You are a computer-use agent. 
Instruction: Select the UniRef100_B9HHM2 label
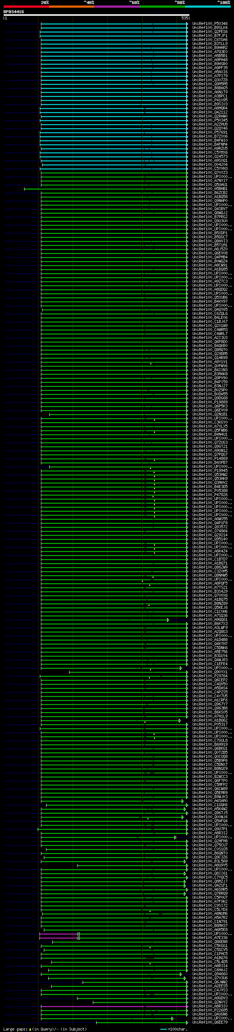210,48
